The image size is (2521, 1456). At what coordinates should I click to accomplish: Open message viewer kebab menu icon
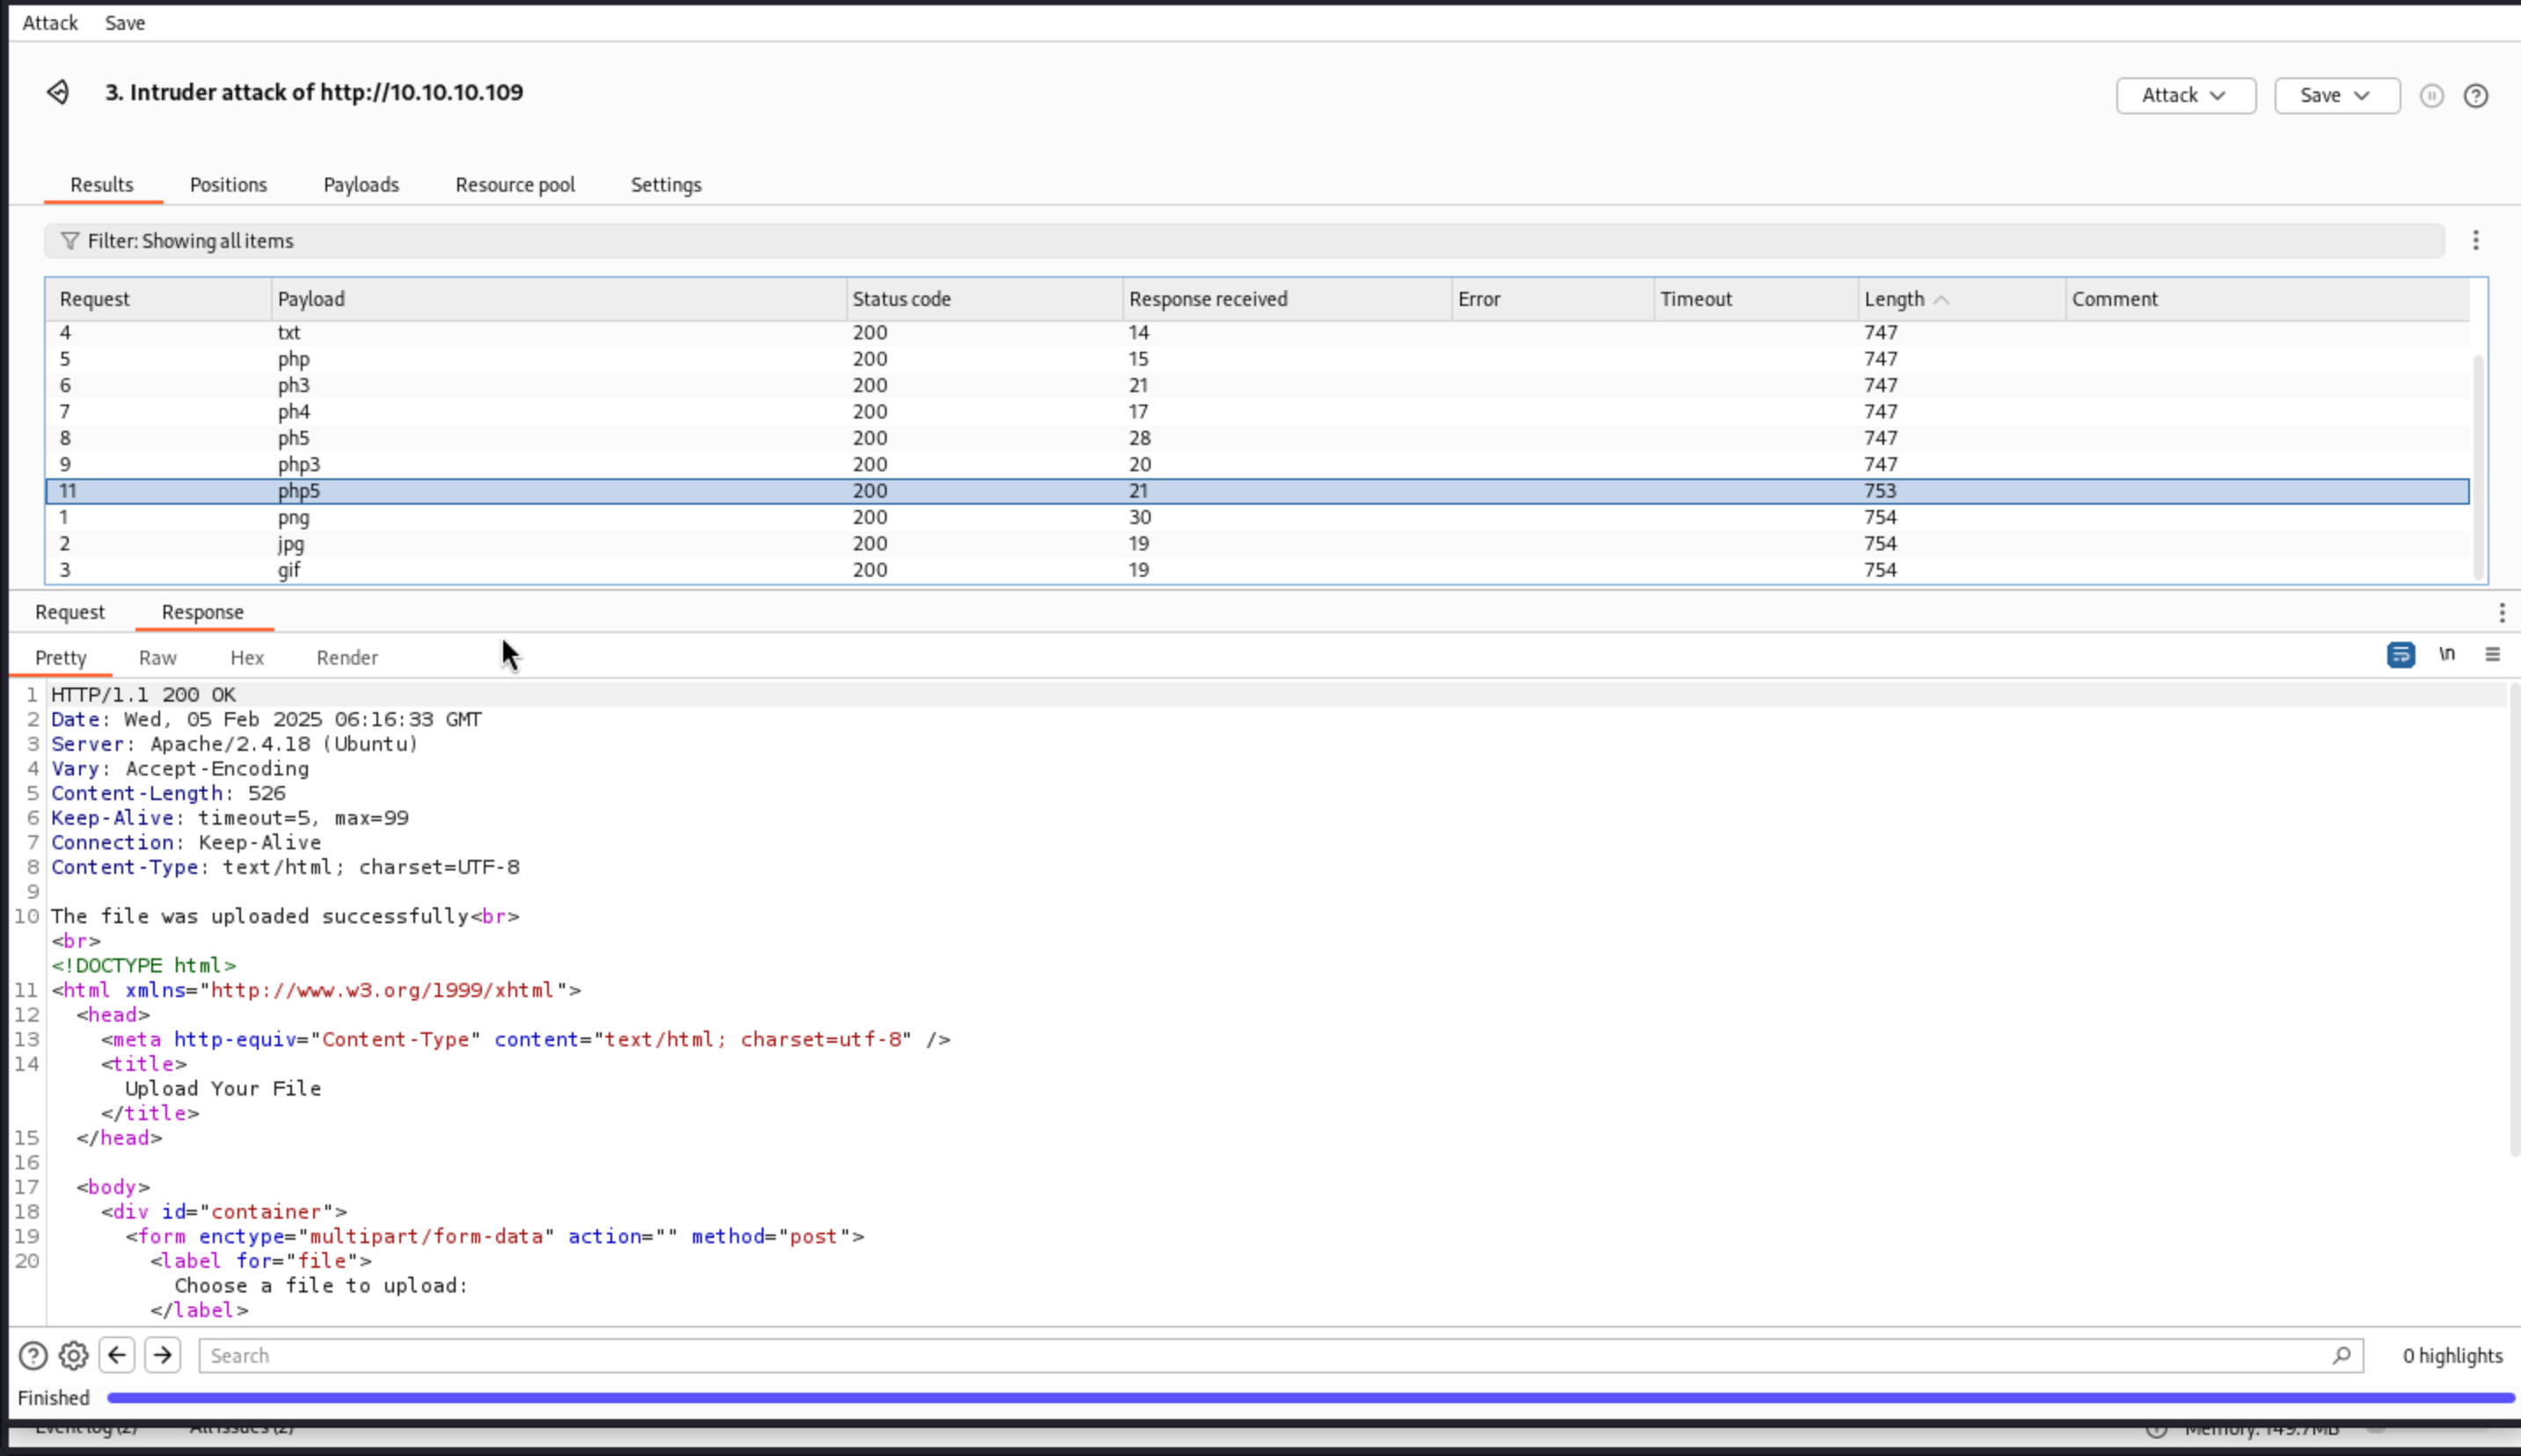2501,613
